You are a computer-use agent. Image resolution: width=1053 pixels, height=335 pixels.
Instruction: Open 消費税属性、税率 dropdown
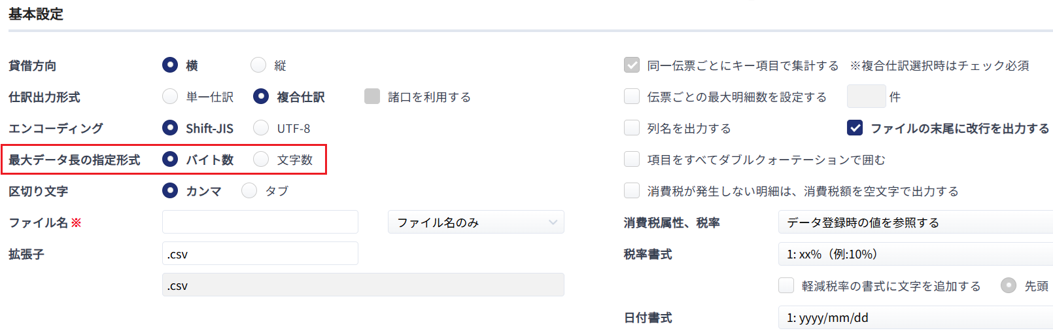click(x=916, y=222)
